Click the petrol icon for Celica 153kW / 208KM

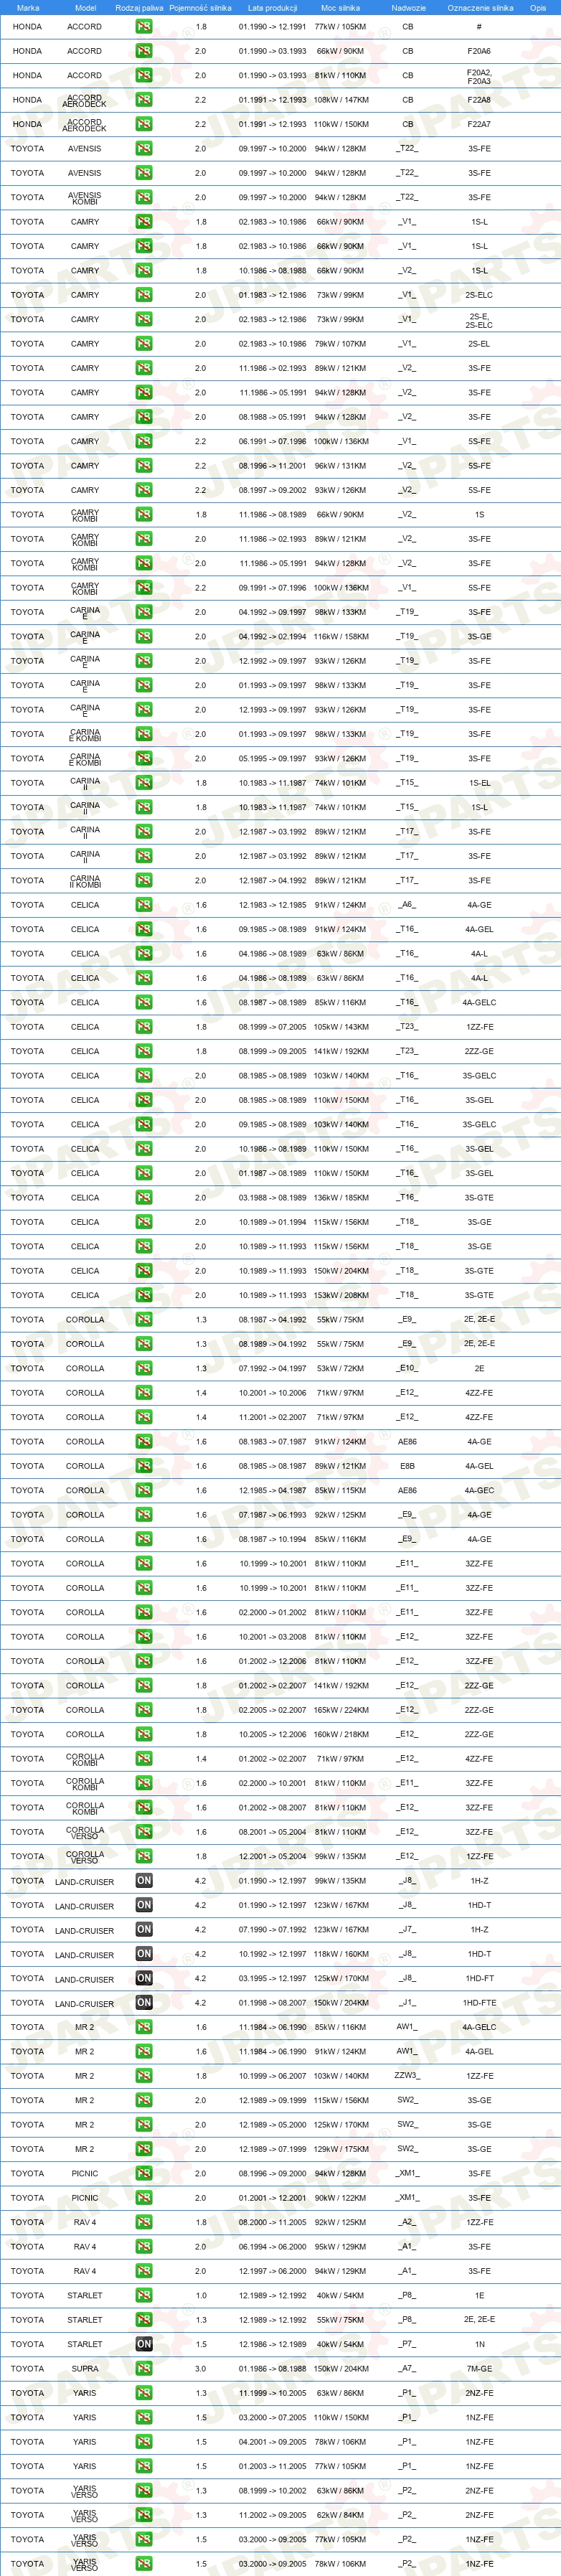(144, 1295)
